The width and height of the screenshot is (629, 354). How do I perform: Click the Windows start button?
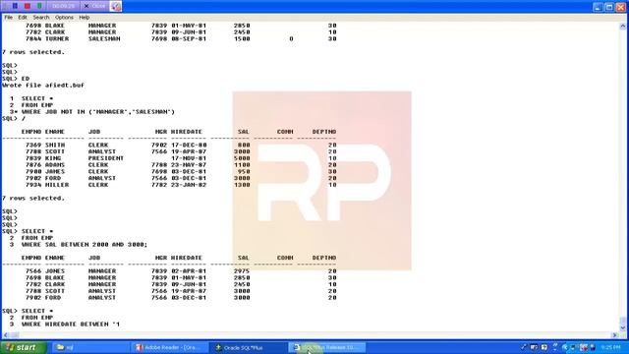(x=24, y=347)
